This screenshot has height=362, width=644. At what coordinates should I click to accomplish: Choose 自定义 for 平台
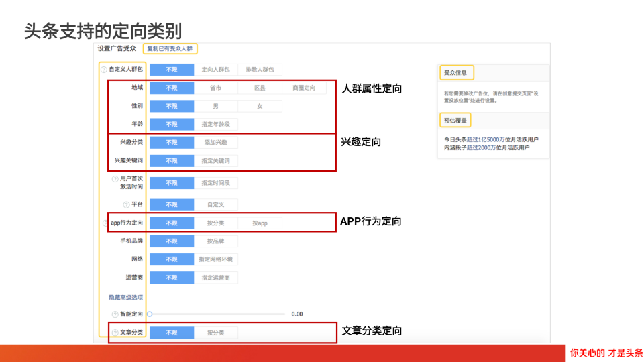[x=215, y=204]
